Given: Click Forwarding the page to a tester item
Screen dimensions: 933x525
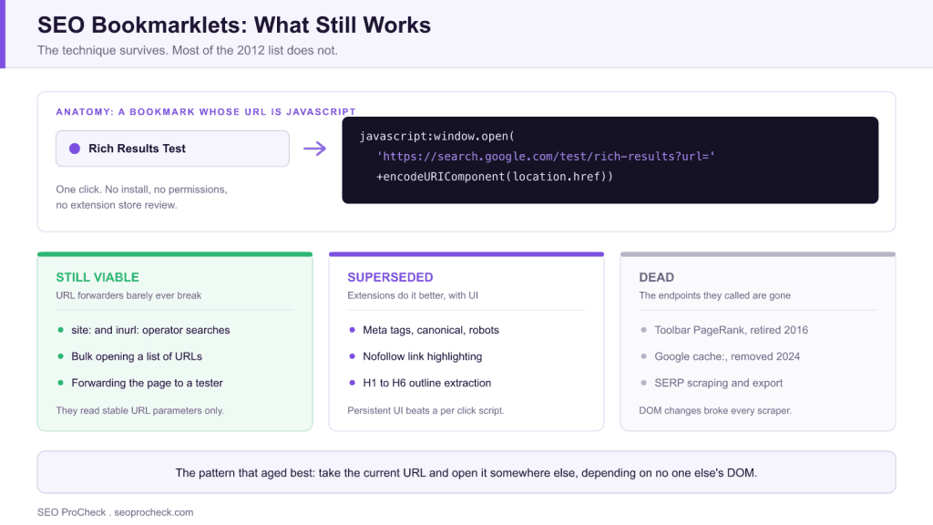Looking at the screenshot, I should point(147,383).
